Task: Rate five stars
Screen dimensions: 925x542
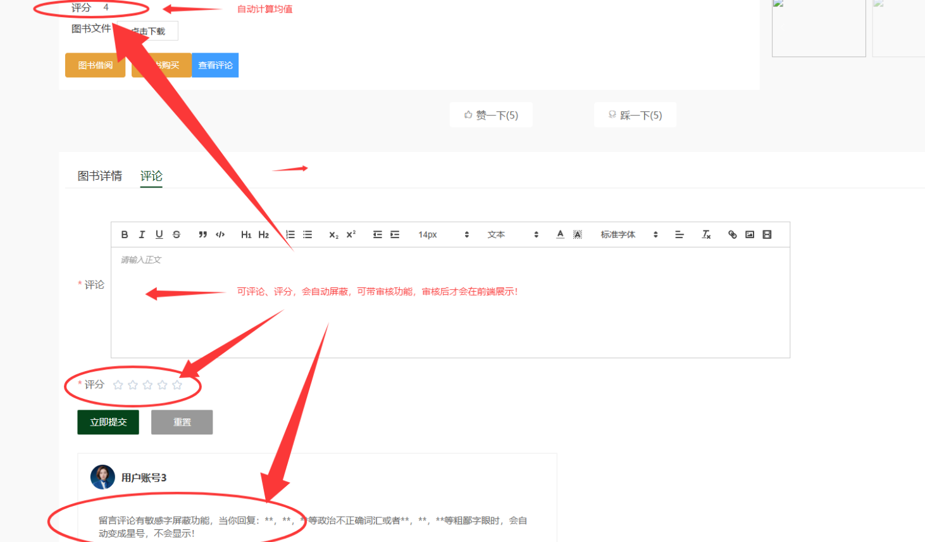Action: tap(177, 385)
